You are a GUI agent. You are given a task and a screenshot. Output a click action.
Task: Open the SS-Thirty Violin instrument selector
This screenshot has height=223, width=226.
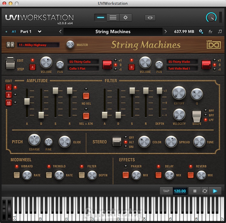(182, 62)
